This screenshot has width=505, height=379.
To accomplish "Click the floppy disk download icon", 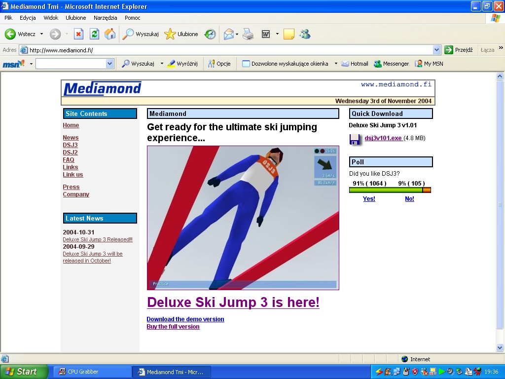I will click(355, 139).
